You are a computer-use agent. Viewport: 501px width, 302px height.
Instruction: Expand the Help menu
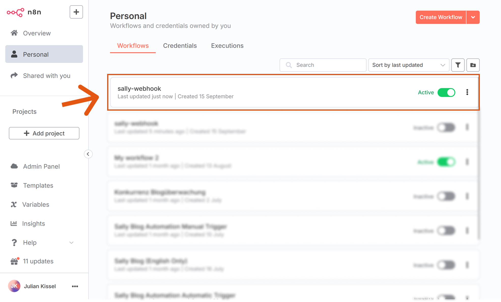[42, 243]
